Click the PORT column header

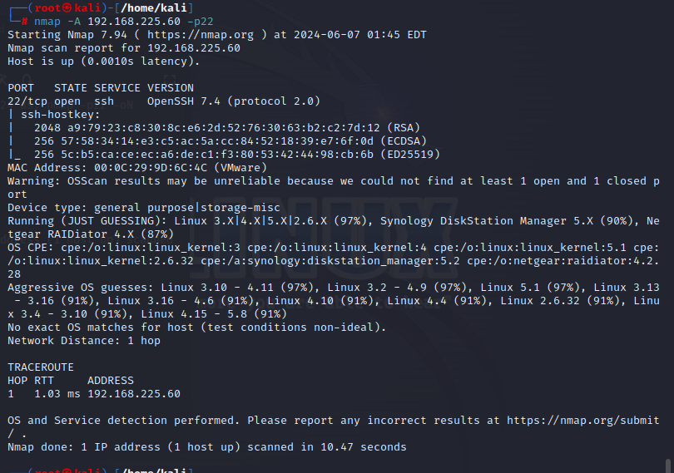[x=21, y=88]
